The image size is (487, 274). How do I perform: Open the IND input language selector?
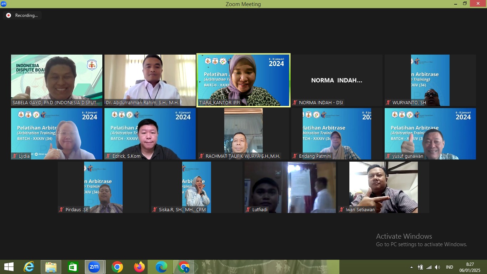click(449, 267)
